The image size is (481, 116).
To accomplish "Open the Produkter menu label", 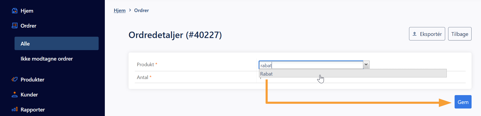I will point(32,80).
